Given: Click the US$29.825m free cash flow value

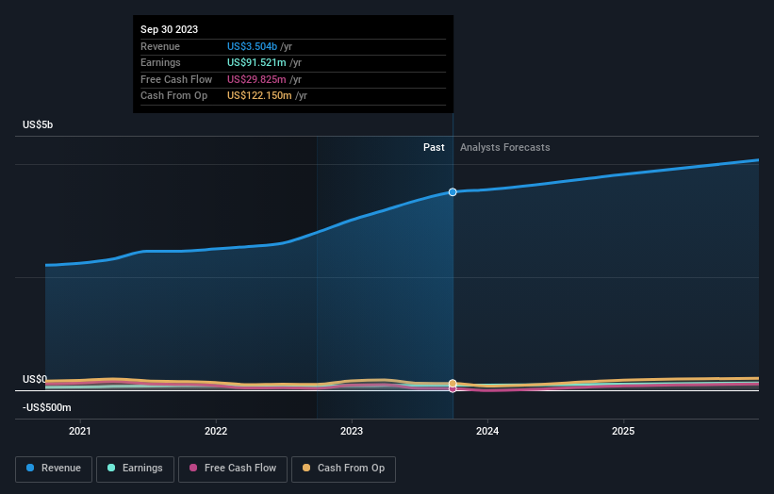Looking at the screenshot, I should tap(256, 79).
